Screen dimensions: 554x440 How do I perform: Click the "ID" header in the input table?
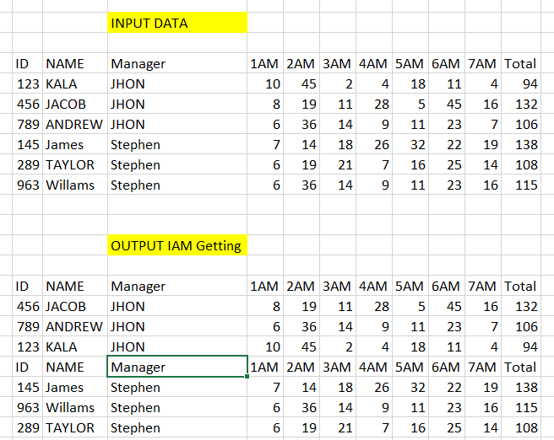(x=28, y=63)
